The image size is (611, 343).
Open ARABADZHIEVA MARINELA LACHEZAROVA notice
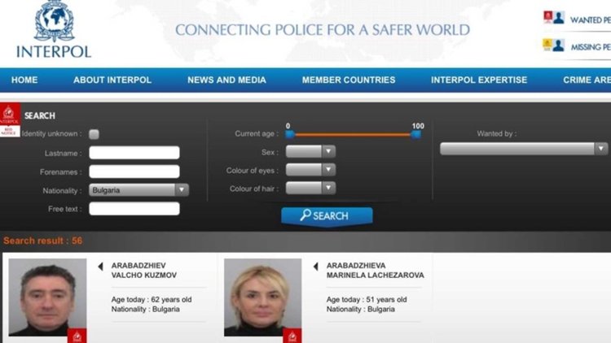(376, 271)
